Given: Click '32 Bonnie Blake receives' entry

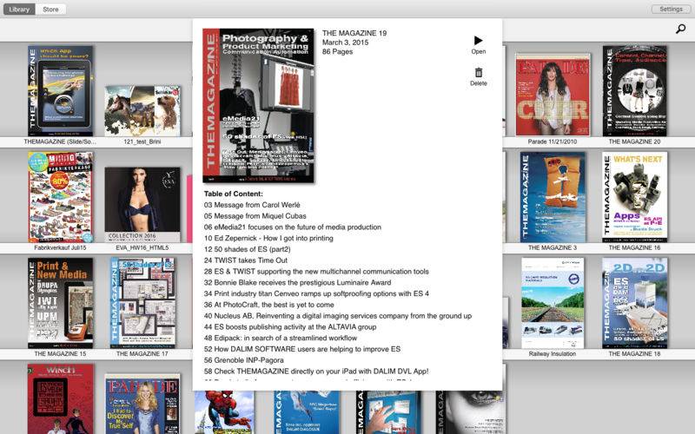Looking at the screenshot, I should click(x=297, y=283).
